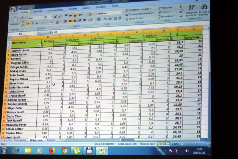Screen dimensions: 238x159
Task: Click the merge and center icon
Action: [90, 20]
